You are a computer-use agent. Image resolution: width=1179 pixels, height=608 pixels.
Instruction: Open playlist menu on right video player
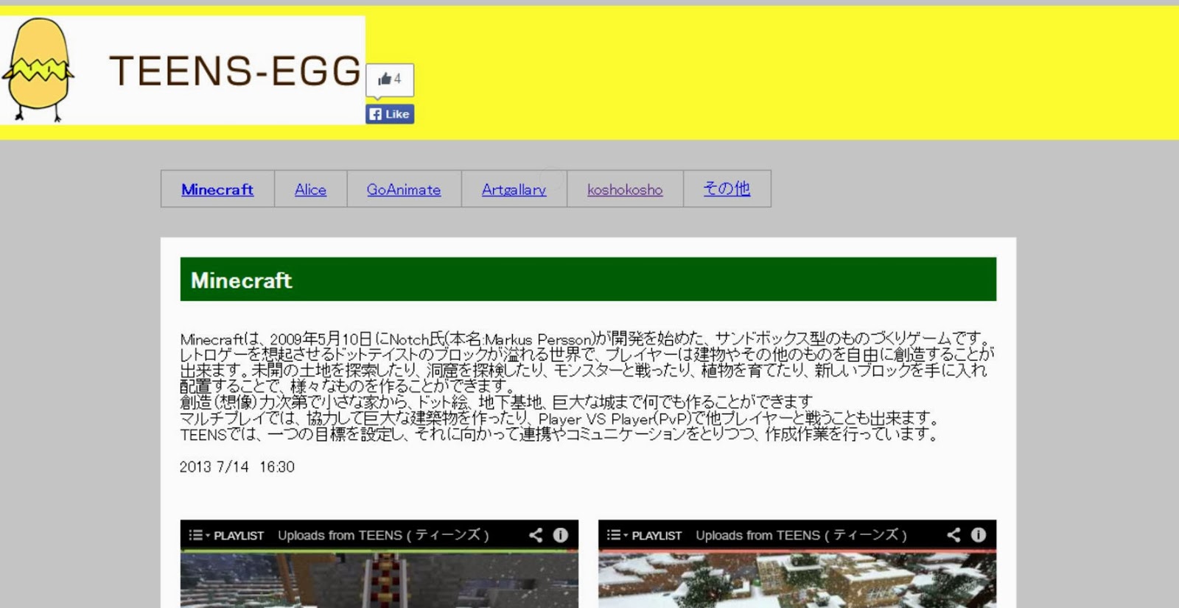(x=644, y=535)
